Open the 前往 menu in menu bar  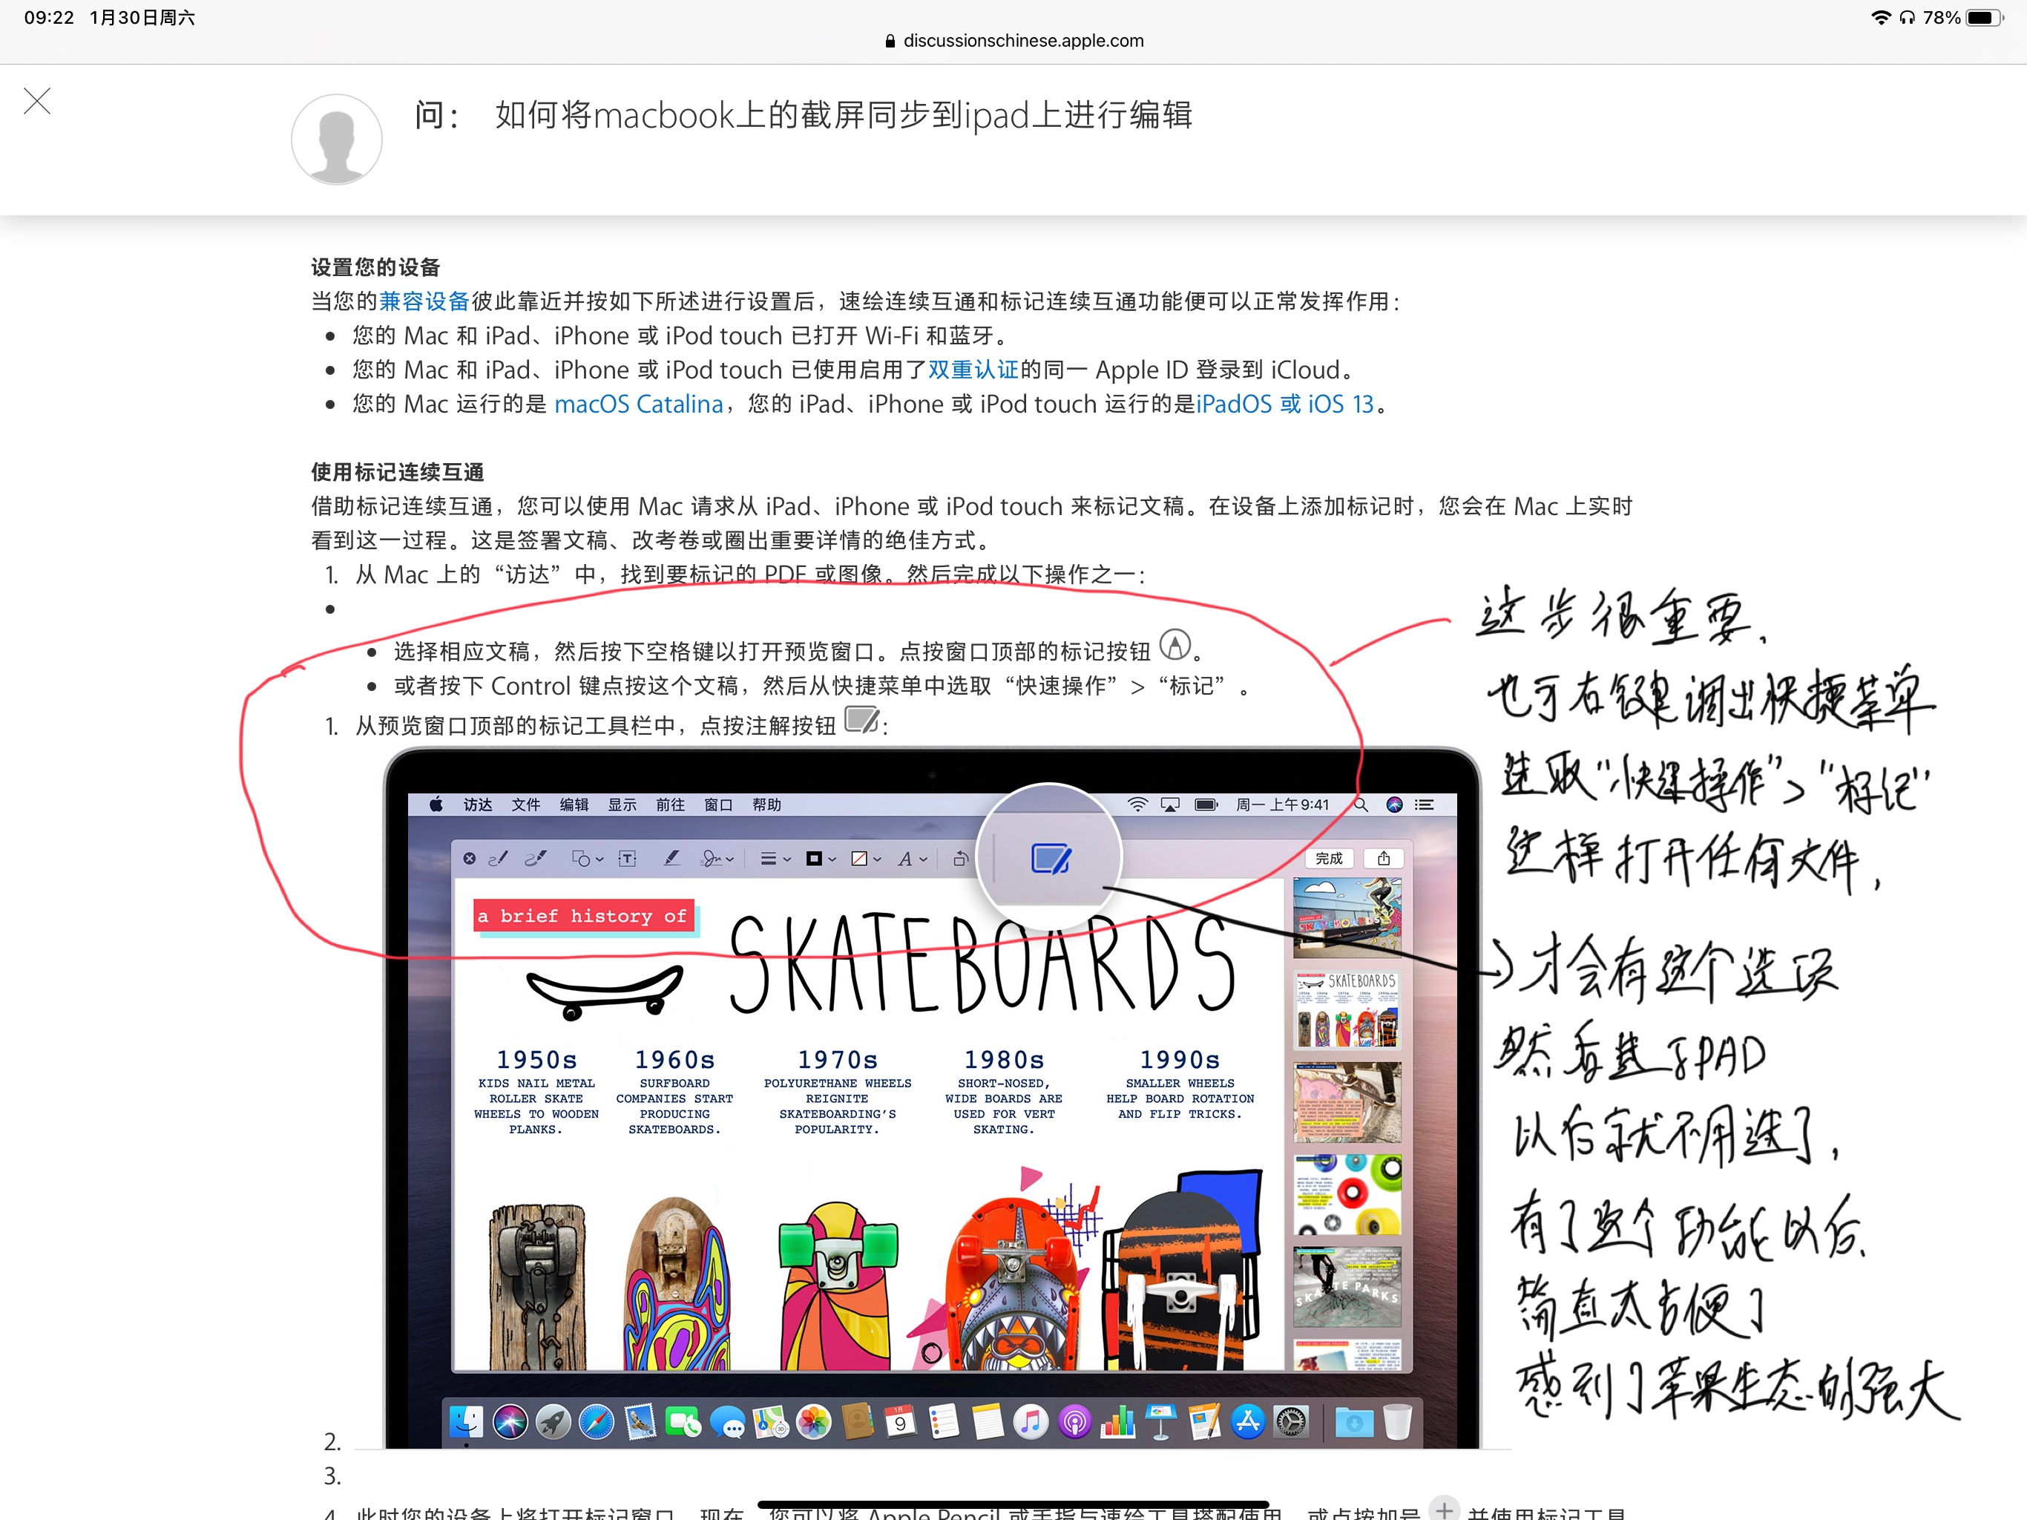[x=670, y=805]
